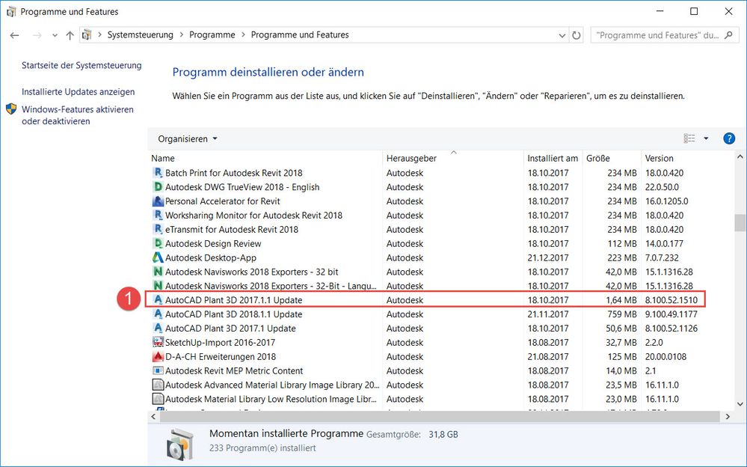Click the AutoCAD Plant 3D 2017.1.1 Update icon

158,300
